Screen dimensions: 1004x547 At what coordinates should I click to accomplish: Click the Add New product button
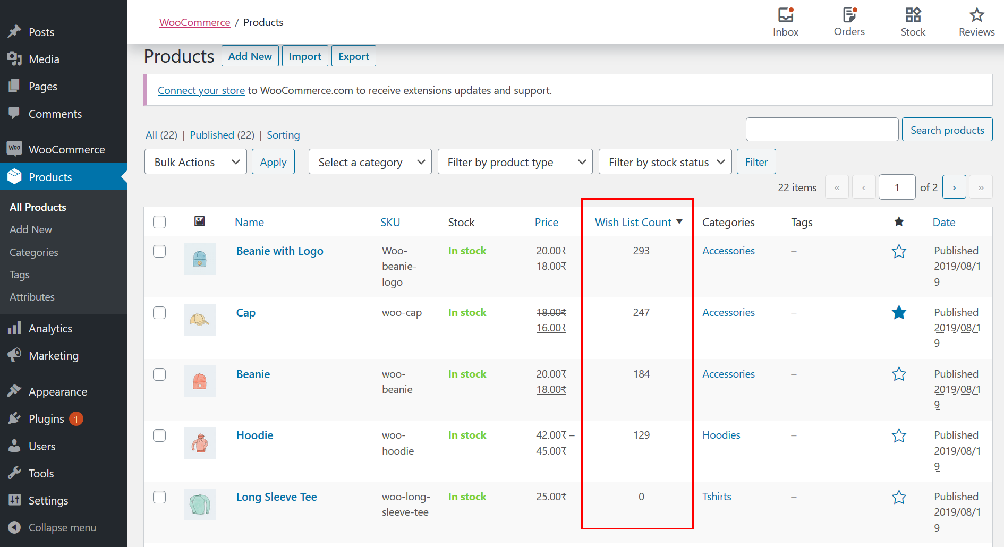(250, 55)
